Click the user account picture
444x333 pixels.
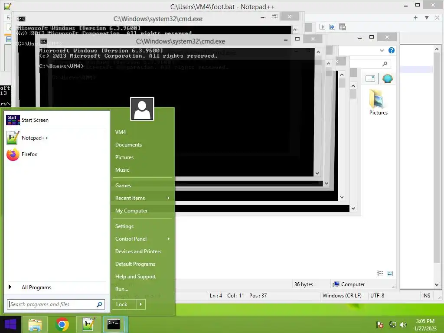[x=142, y=109]
